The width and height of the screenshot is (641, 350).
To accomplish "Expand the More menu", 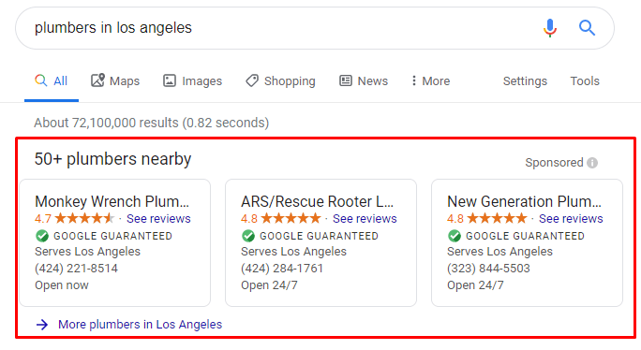I will coord(431,80).
